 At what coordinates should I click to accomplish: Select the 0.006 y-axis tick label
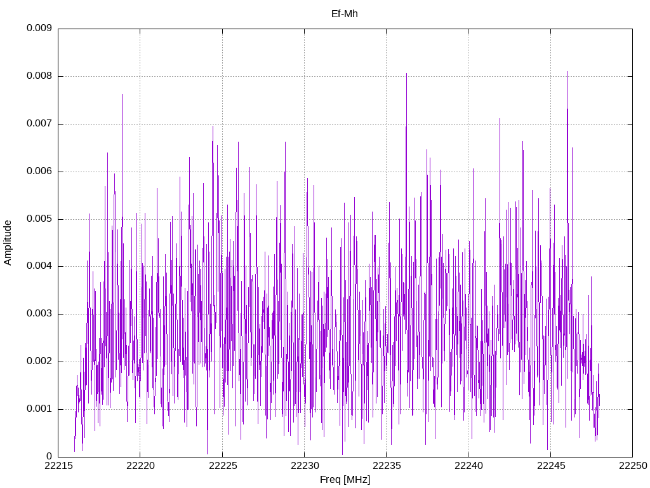(x=39, y=172)
